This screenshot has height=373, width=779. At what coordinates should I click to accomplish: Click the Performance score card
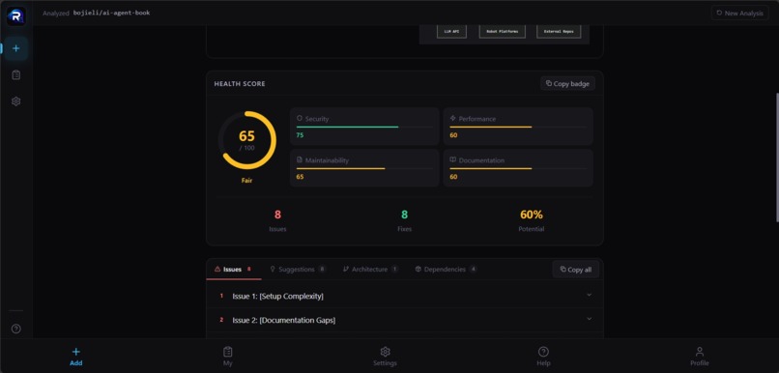pos(518,127)
